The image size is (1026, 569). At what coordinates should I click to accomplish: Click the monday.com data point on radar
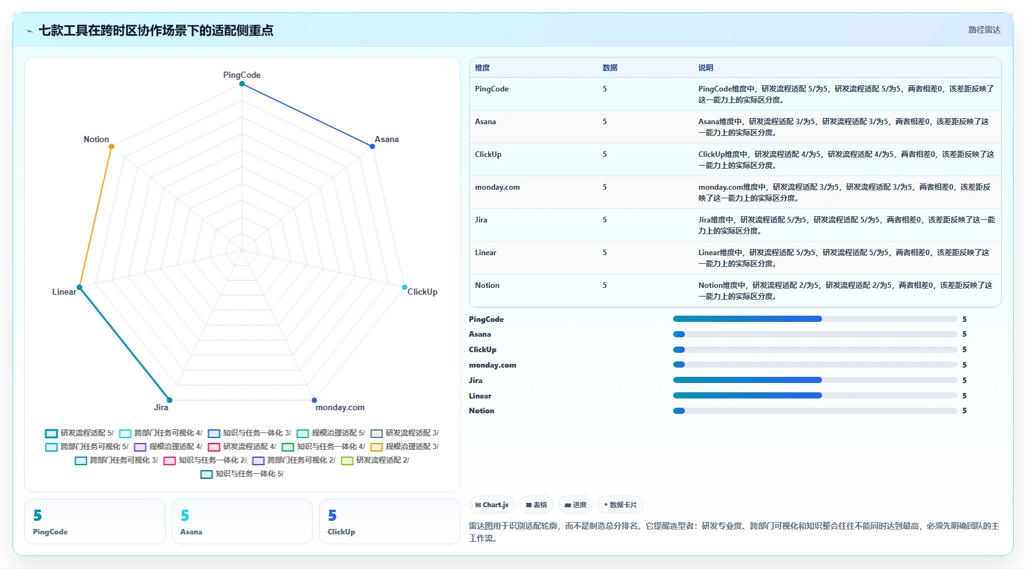click(315, 400)
